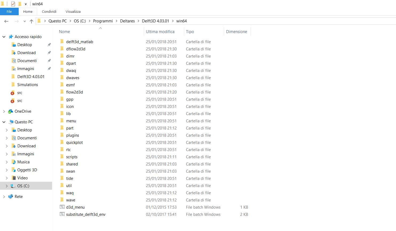
Task: Select the Video icon in sidebar
Action: tap(14, 178)
